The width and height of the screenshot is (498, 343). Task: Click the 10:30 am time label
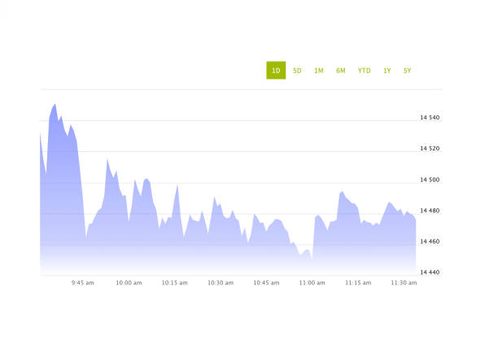point(221,283)
